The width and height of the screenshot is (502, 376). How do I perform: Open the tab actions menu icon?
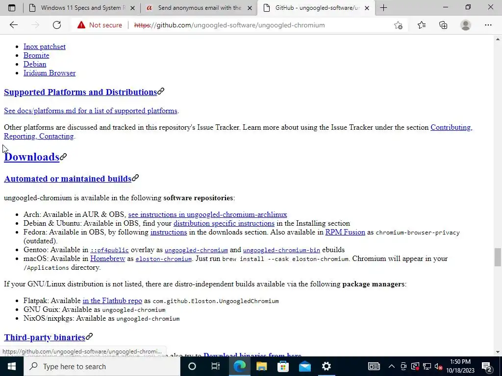[x=12, y=8]
